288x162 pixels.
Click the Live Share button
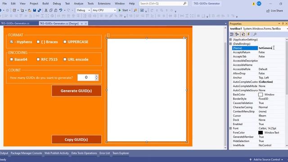tap(275, 11)
